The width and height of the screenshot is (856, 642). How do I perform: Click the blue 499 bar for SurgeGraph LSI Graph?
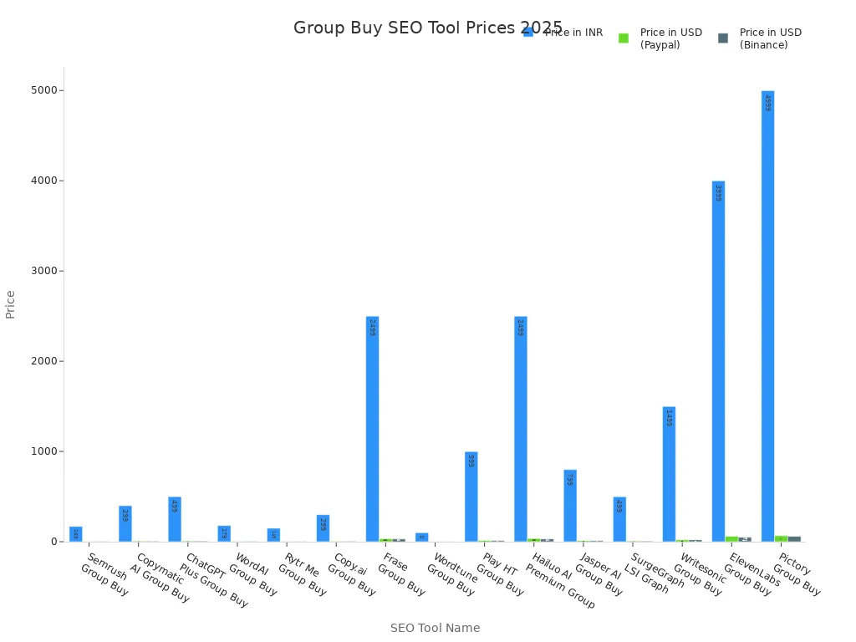619,519
